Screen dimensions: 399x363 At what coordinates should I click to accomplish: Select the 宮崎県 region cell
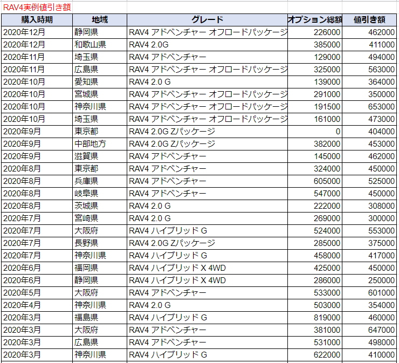100,218
